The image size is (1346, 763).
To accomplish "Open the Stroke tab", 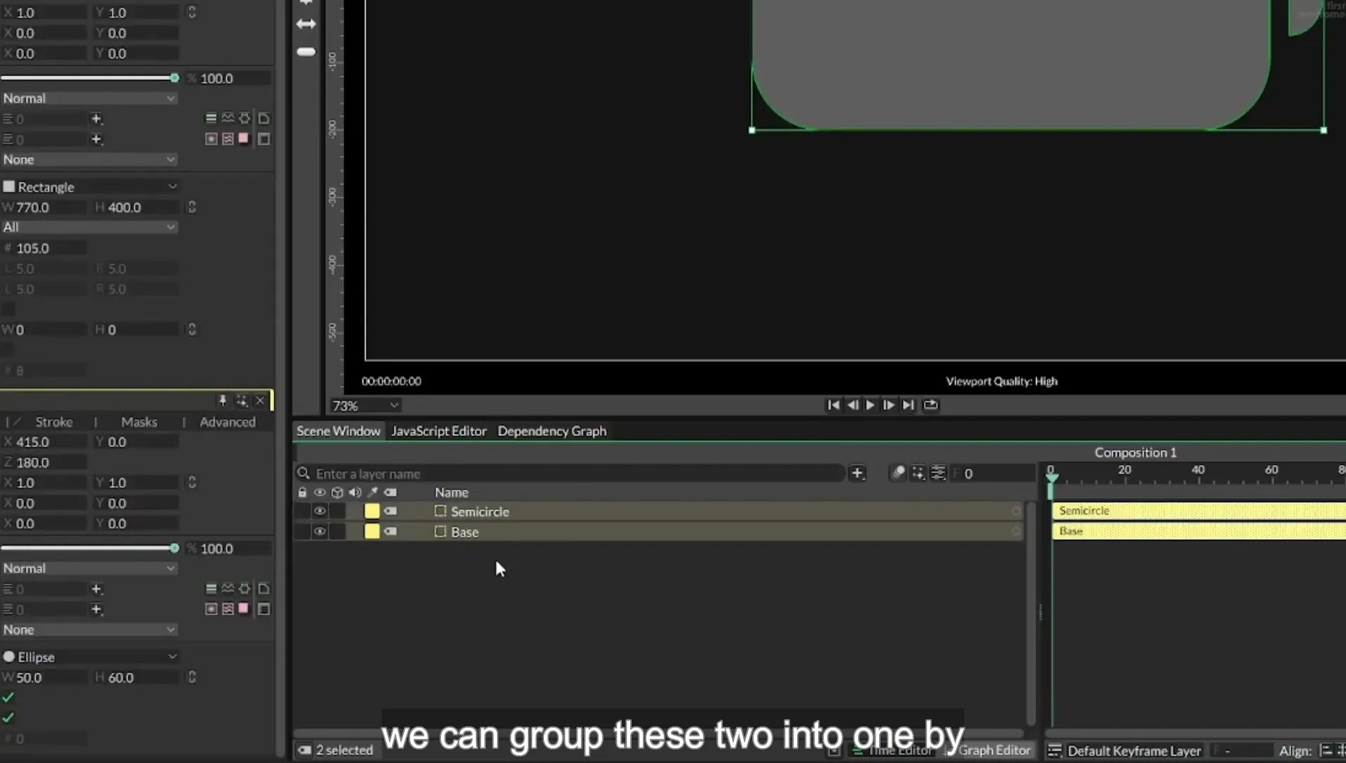I will [54, 422].
